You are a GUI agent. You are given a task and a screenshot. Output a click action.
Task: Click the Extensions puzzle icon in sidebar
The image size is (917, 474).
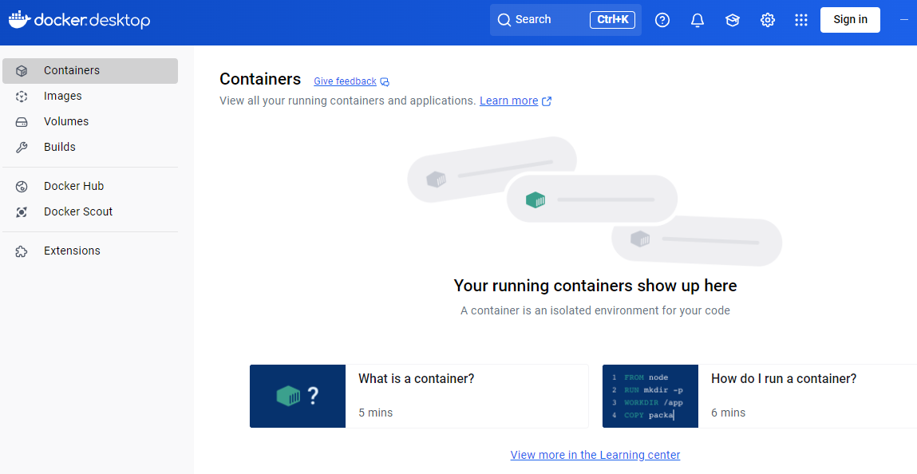pyautogui.click(x=22, y=251)
